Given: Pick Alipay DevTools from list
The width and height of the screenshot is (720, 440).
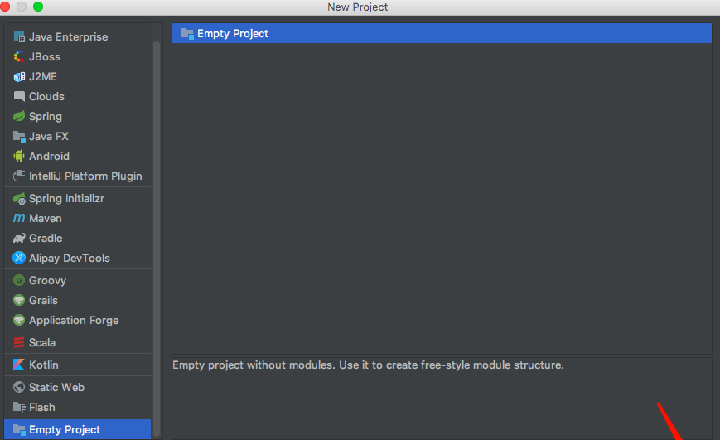Looking at the screenshot, I should [x=77, y=259].
